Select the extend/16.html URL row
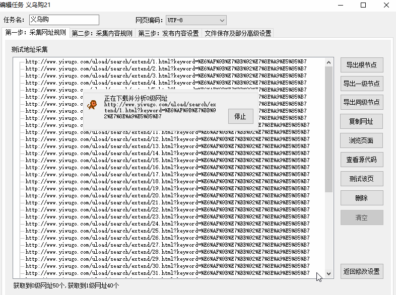 (x=167, y=167)
